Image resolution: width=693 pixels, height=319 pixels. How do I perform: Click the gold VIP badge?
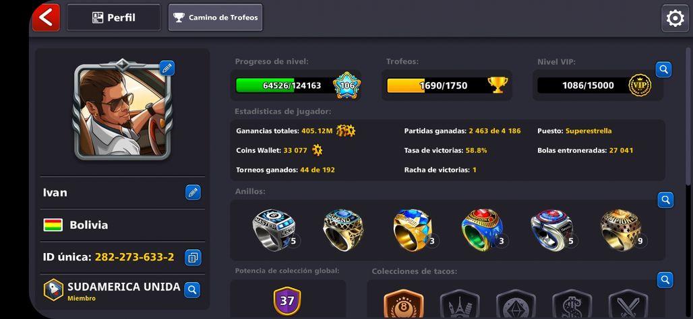coord(640,85)
